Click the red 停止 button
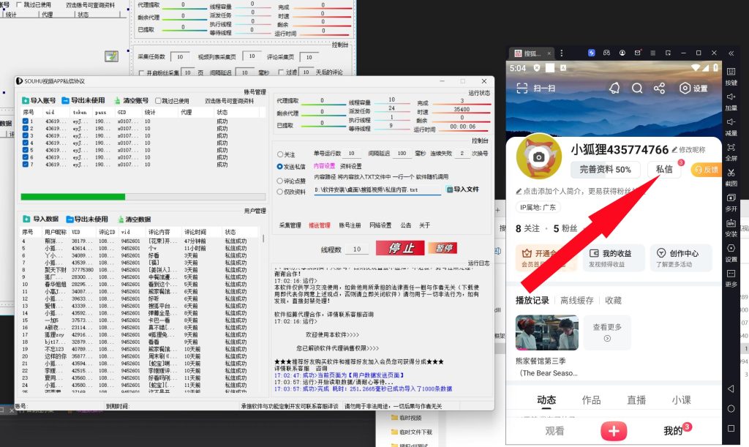Viewport: 749px width, 447px height. (399, 249)
